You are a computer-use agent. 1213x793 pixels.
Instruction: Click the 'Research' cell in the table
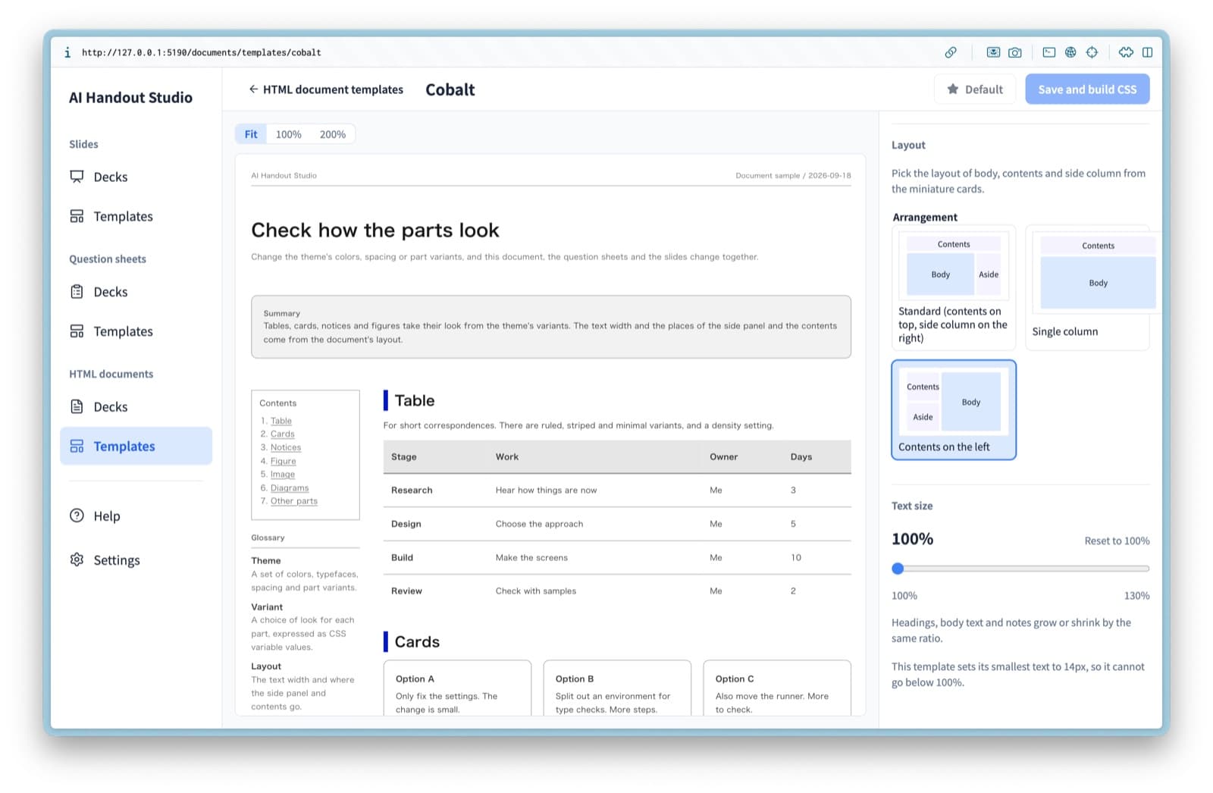[x=412, y=491]
